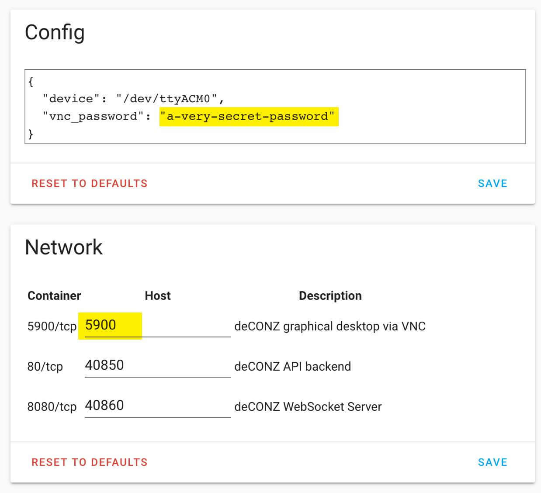541x493 pixels.
Task: Save the Network section
Action: 492,462
